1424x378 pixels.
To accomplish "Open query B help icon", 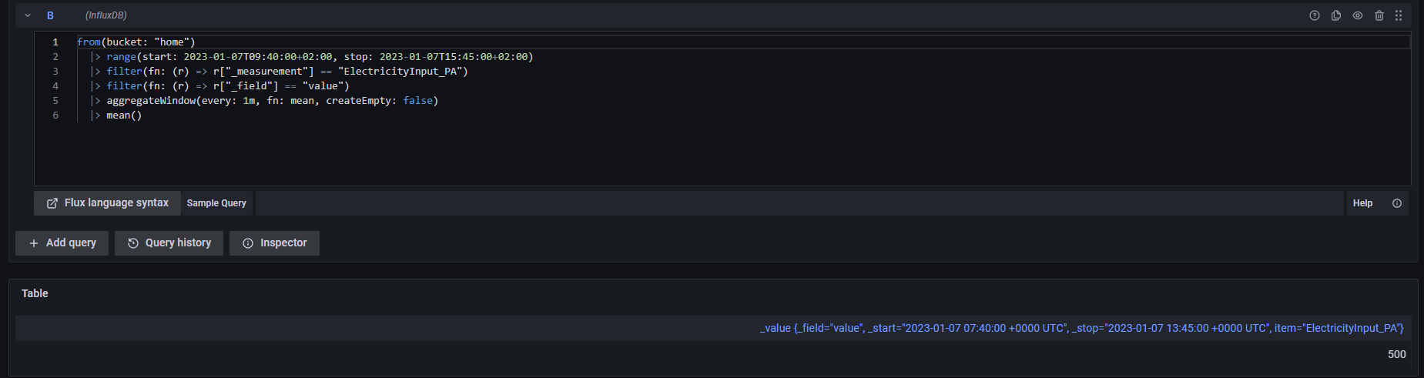I will (x=1315, y=15).
